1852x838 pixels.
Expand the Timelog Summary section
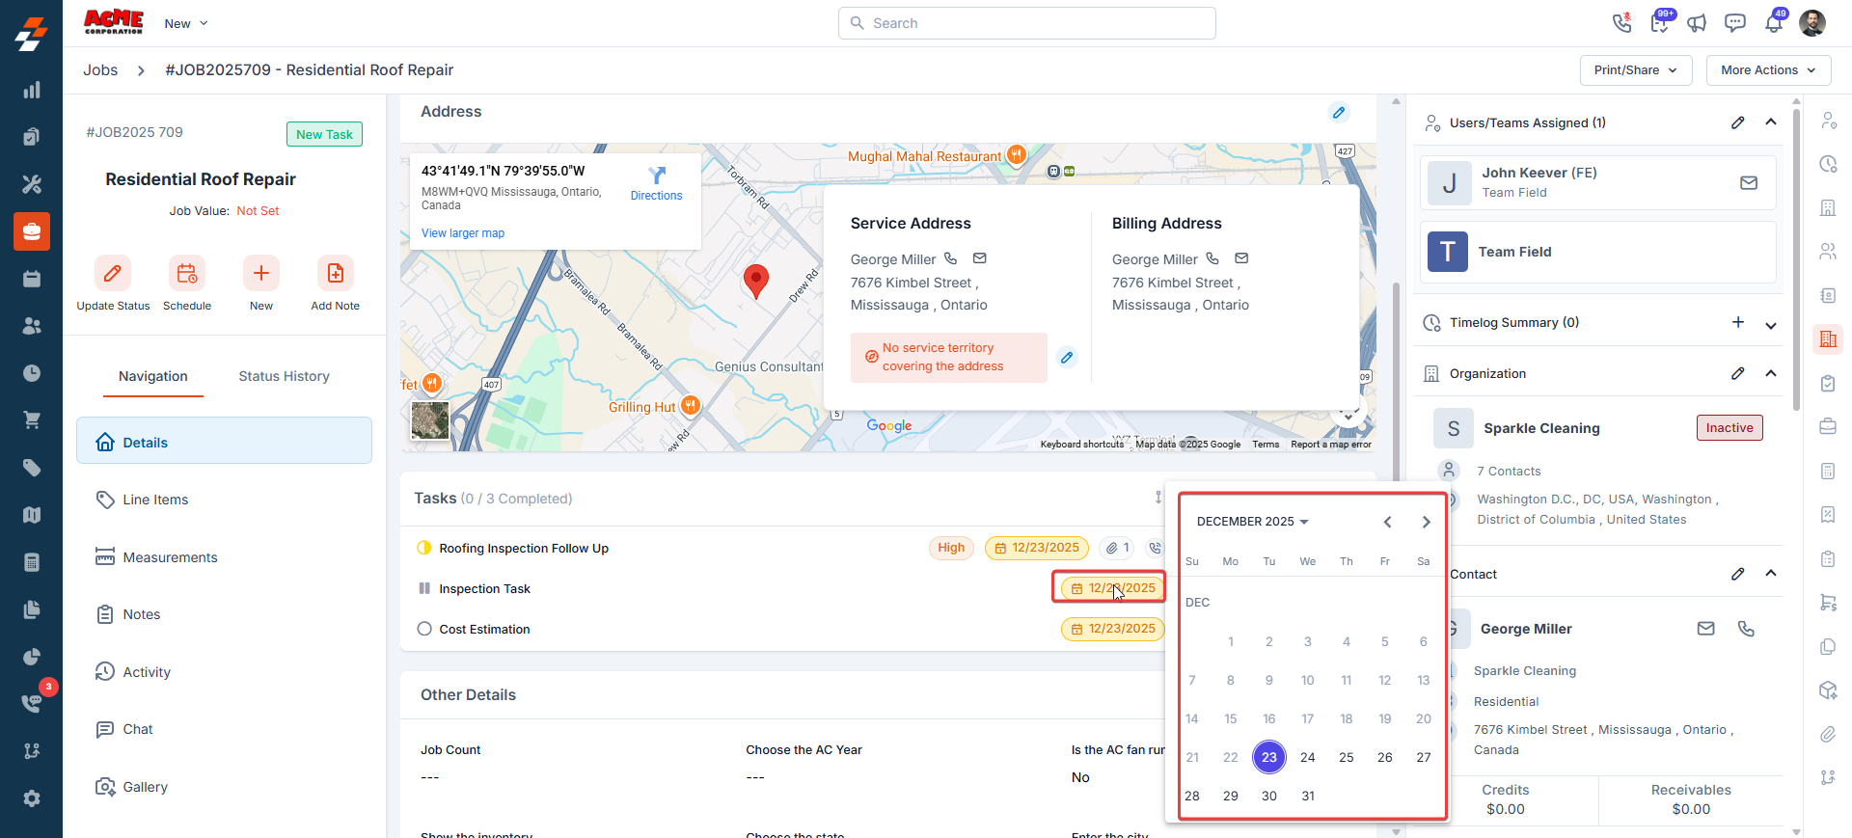(x=1771, y=325)
